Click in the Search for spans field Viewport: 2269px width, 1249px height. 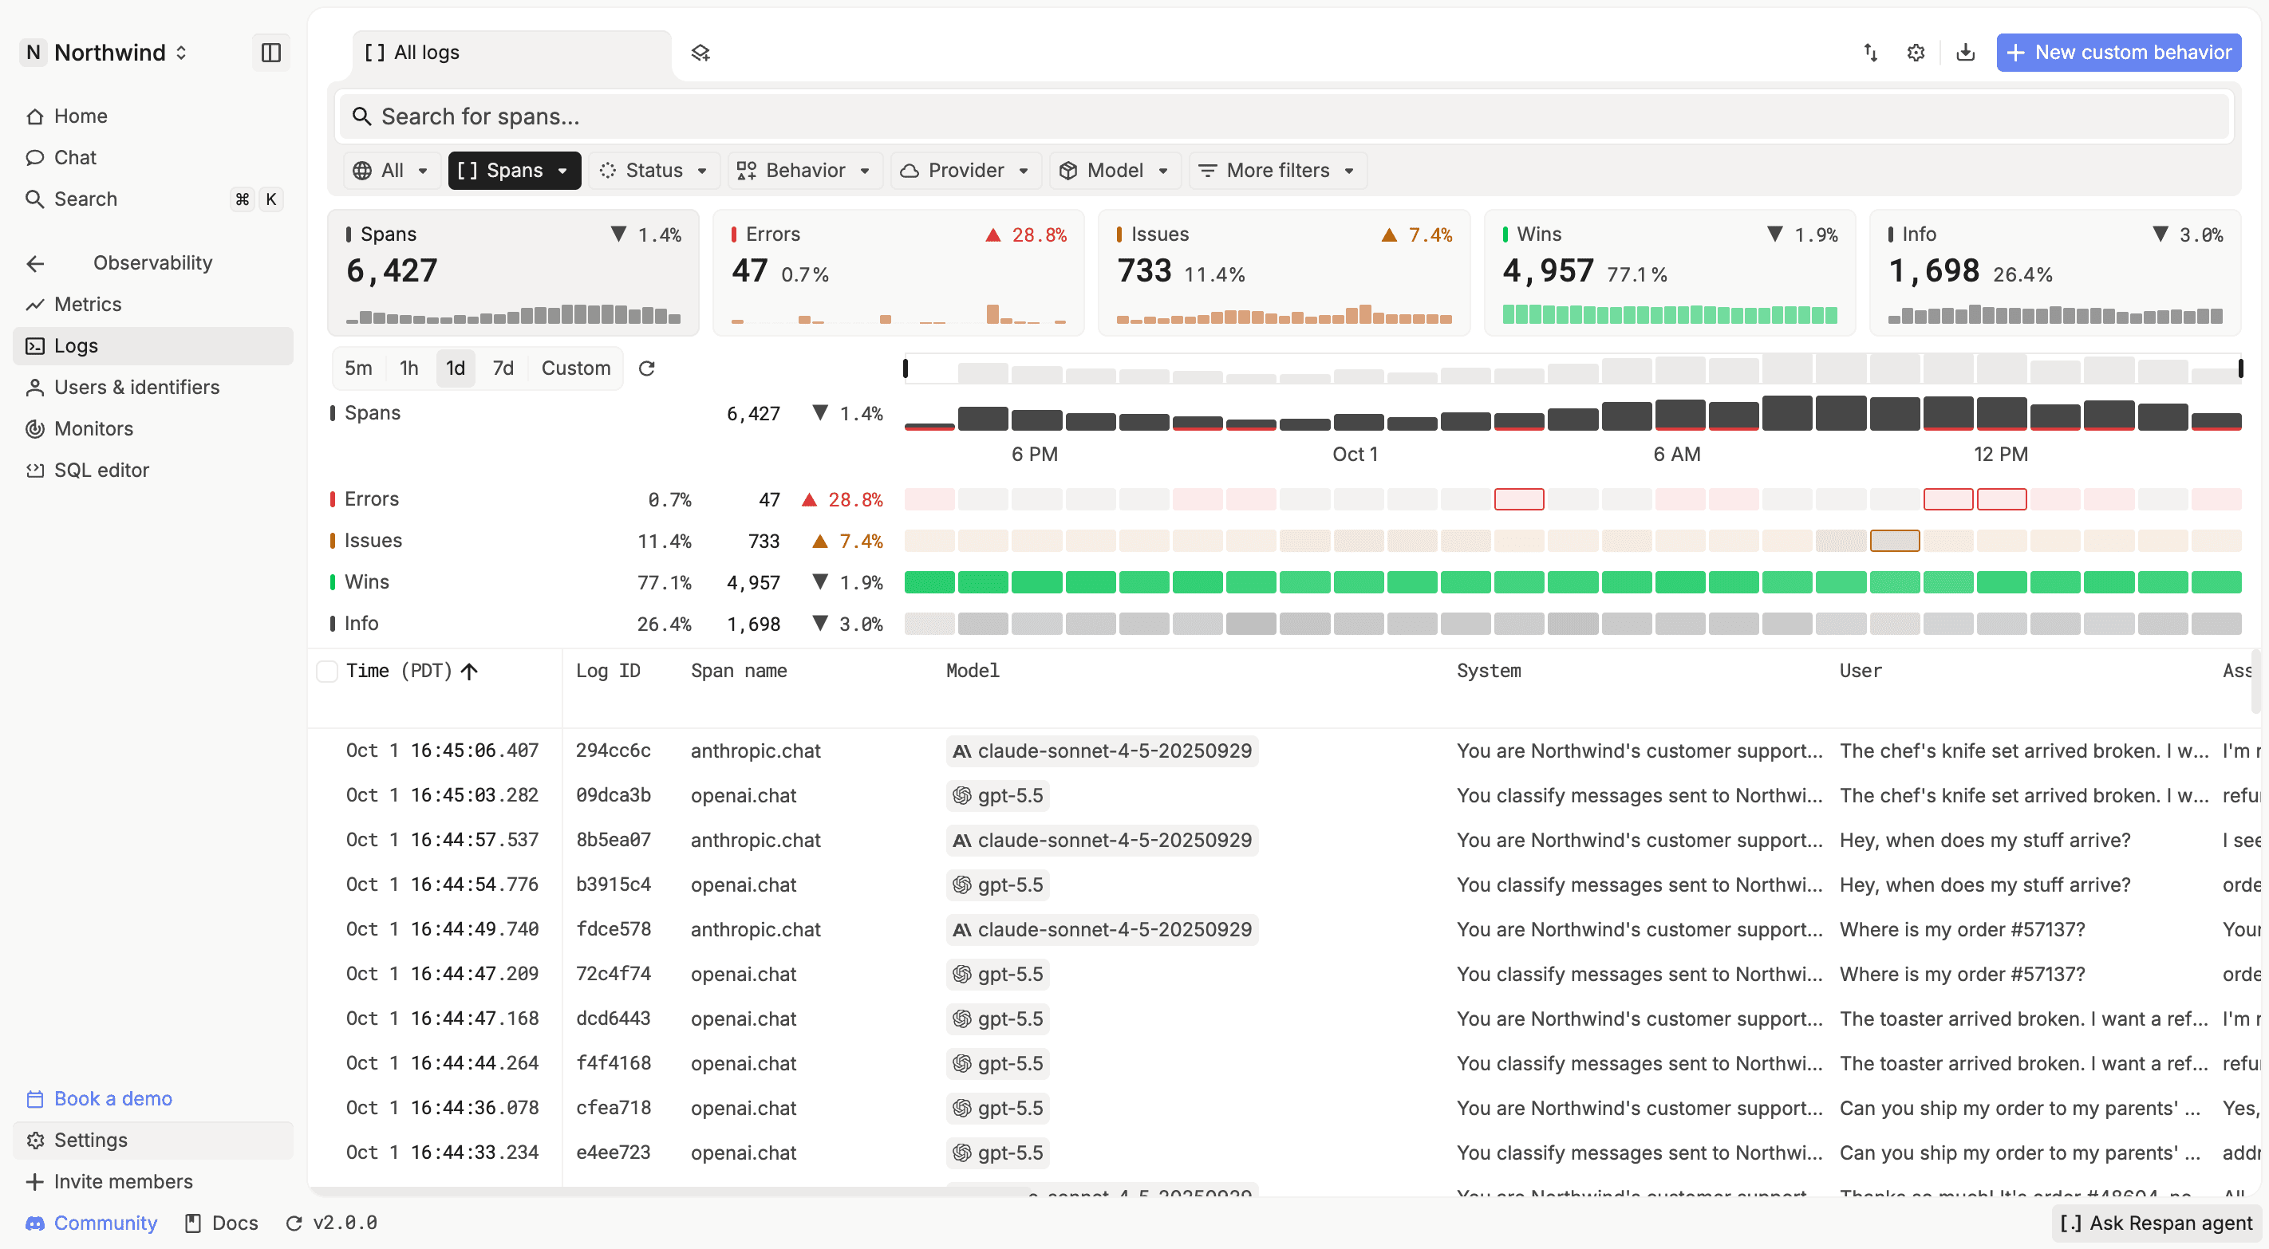[1284, 116]
